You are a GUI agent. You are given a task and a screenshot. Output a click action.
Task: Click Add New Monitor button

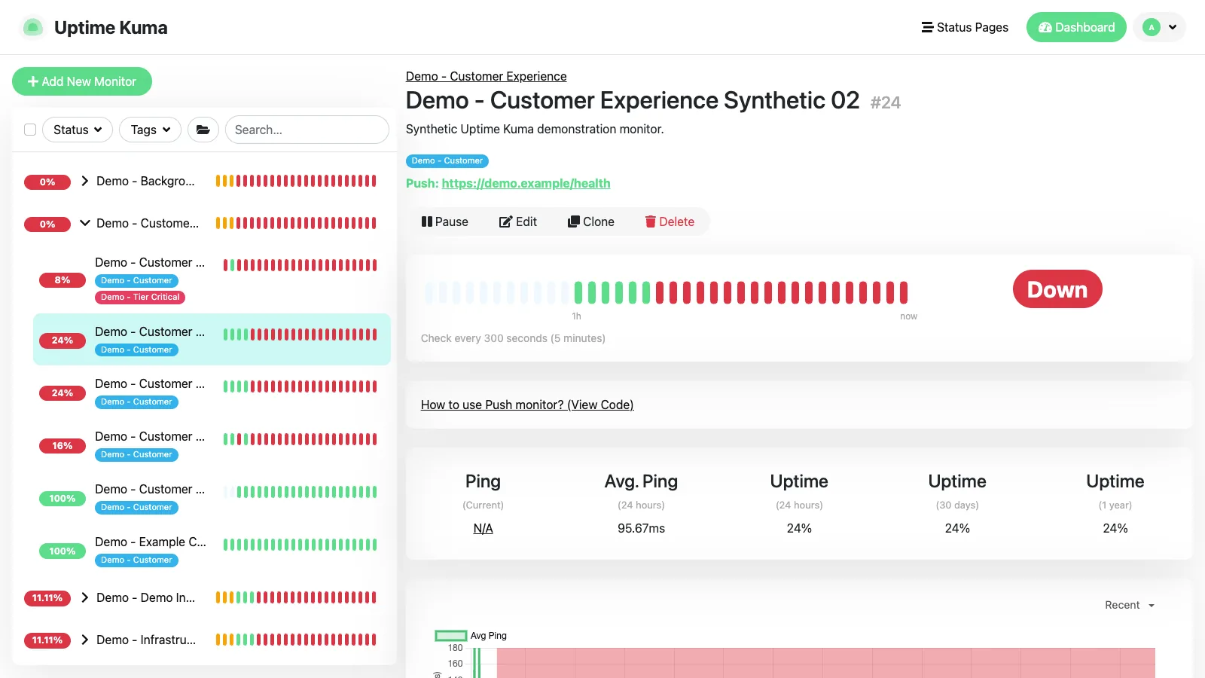82,81
